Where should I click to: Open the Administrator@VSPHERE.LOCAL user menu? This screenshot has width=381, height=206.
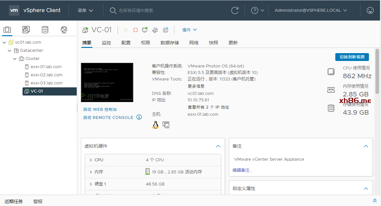310,10
